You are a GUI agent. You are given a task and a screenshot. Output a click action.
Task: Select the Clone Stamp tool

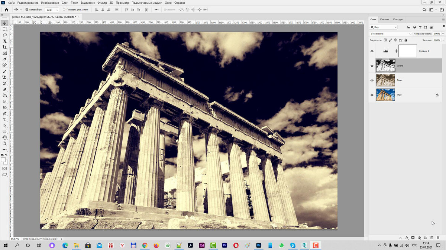tap(5, 77)
